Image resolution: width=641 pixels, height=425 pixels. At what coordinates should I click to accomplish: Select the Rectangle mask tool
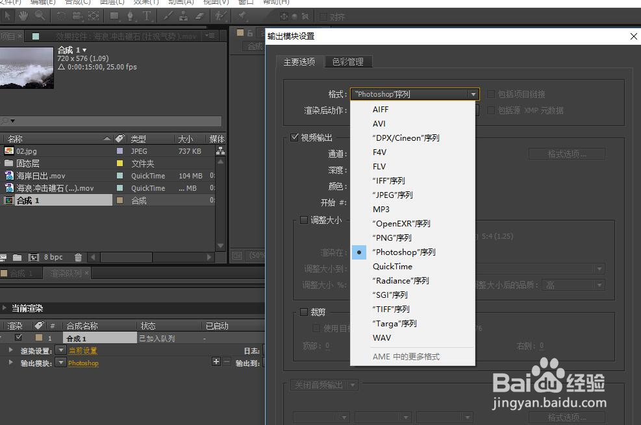[114, 16]
